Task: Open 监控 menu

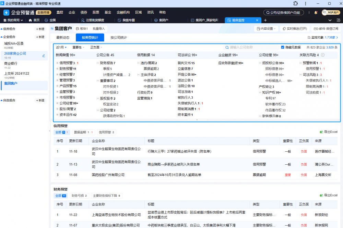Action: click(60, 12)
